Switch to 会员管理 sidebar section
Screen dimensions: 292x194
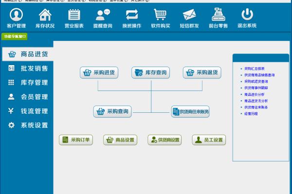(x=28, y=97)
